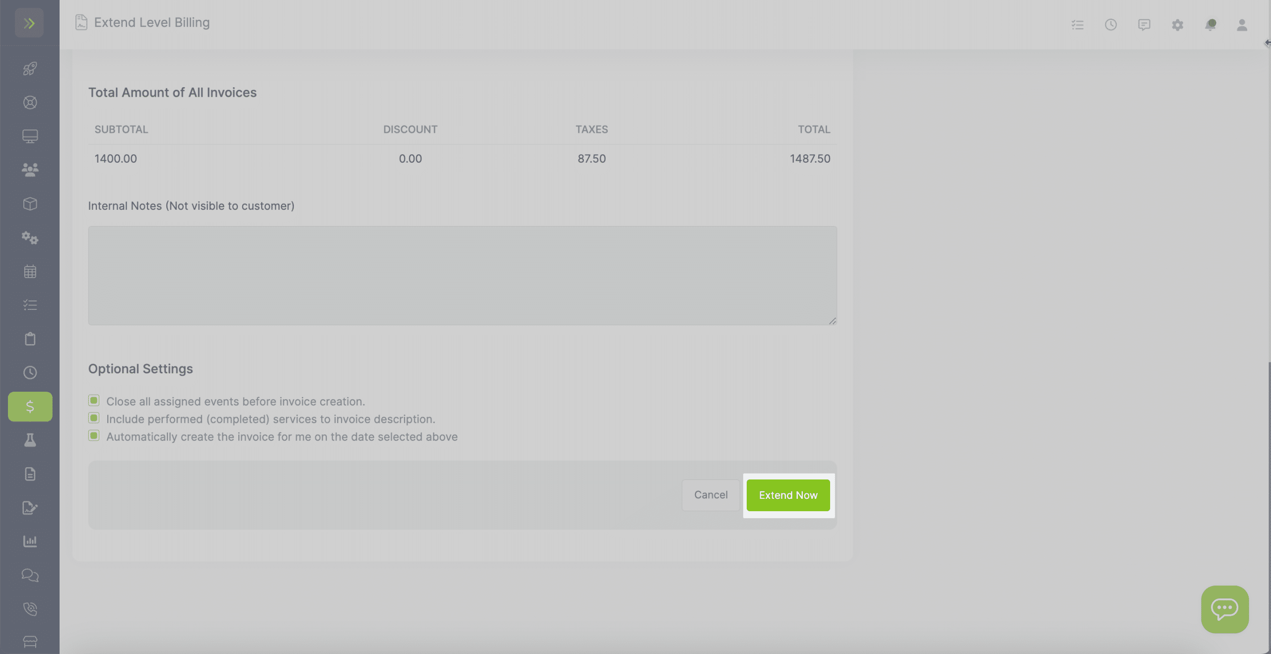Click the DISCOUNT column header

[410, 129]
